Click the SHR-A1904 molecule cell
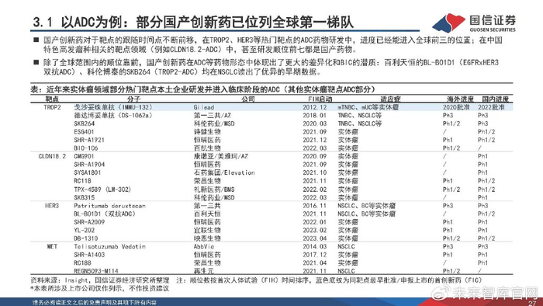Viewport: 543px width, 306px height. coord(89,165)
